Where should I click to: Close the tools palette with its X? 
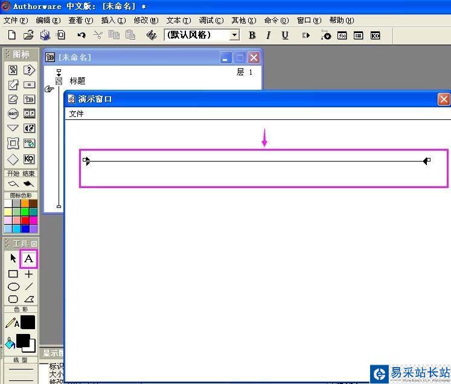[x=34, y=244]
